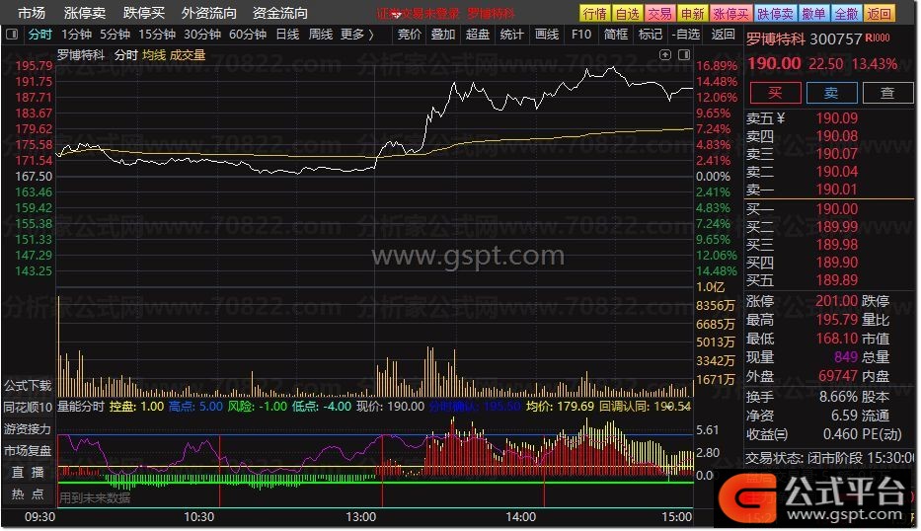Open the 竞价 auction view
This screenshot has width=921, height=531.
pos(410,35)
